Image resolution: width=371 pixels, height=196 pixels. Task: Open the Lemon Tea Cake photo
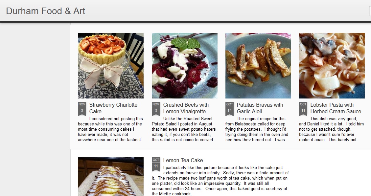(x=111, y=177)
